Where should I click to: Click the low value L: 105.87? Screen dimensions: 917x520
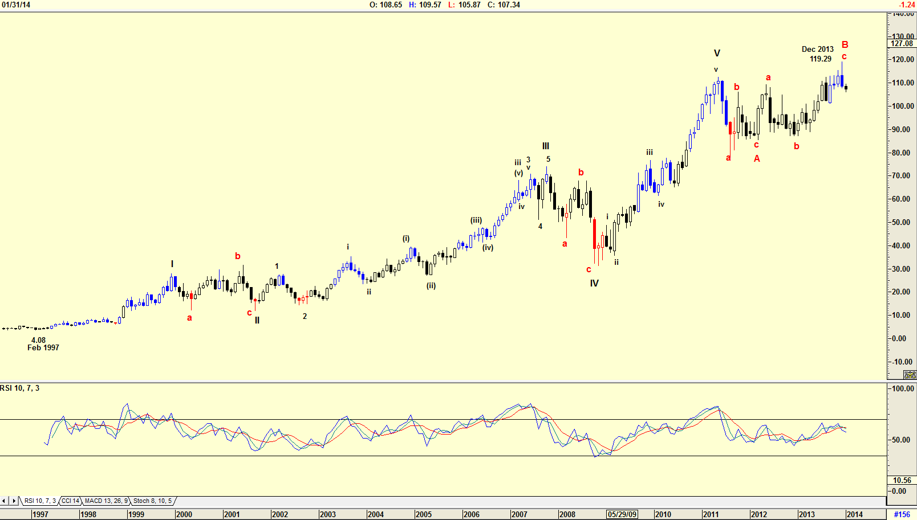pos(464,5)
